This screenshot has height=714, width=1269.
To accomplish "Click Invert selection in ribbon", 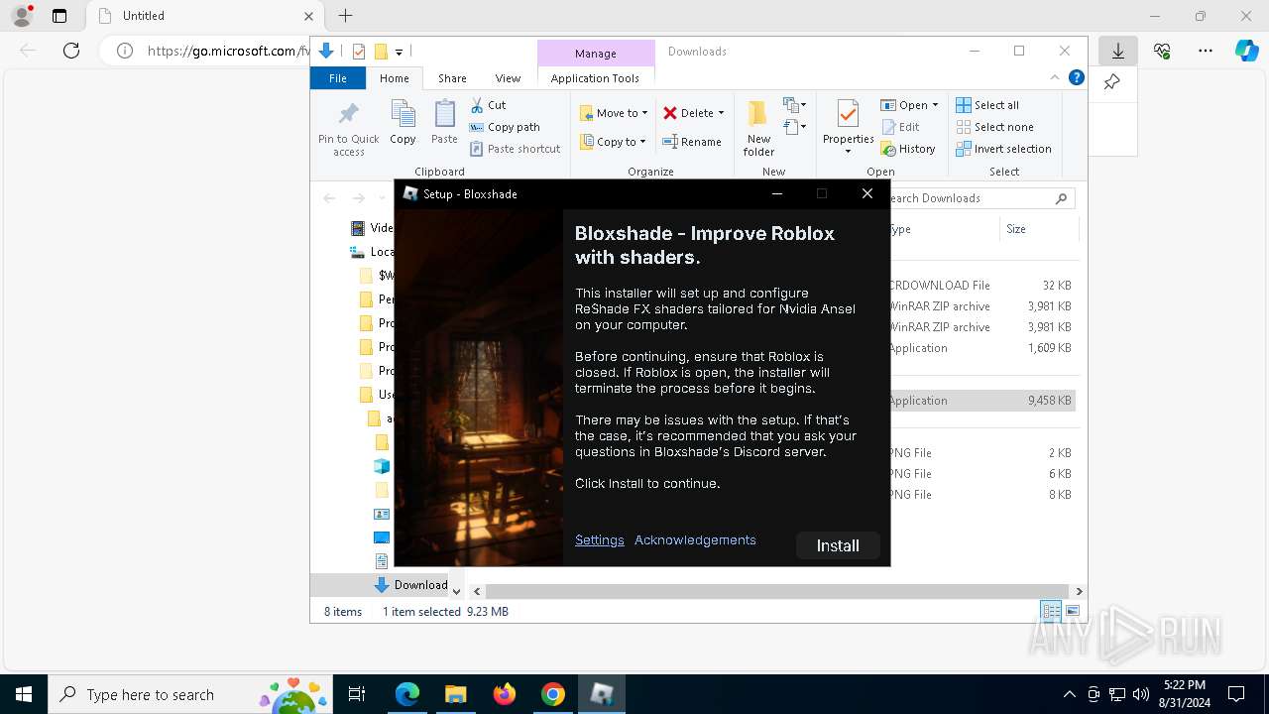I will coord(1003,149).
